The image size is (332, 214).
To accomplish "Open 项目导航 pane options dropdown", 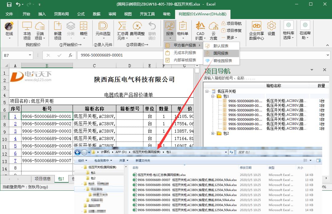I will tap(312, 70).
